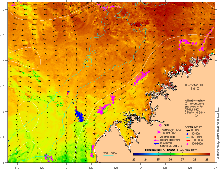Click the '54h to 06-Oct 01Z' legend text
The width and height of the screenshot is (220, 170).
click(x=171, y=146)
